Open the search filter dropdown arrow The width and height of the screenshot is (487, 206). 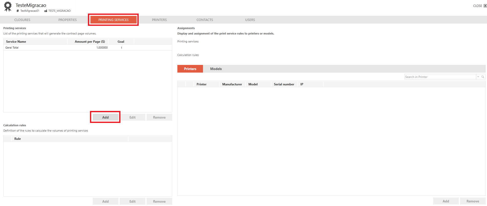(478, 77)
